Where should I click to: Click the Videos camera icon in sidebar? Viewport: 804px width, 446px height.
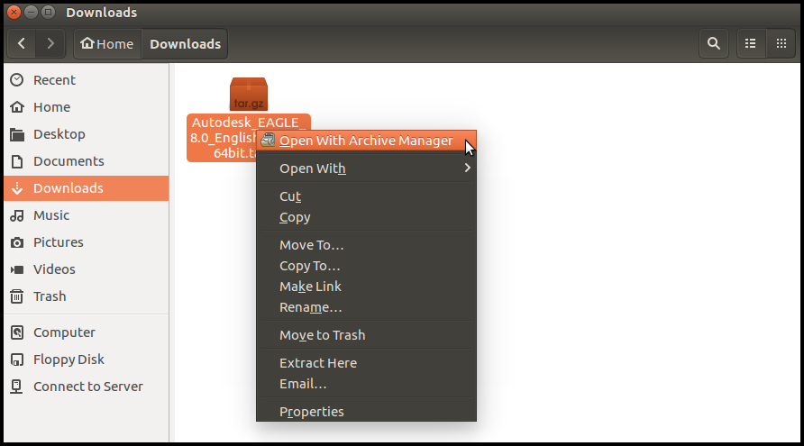[x=17, y=269]
